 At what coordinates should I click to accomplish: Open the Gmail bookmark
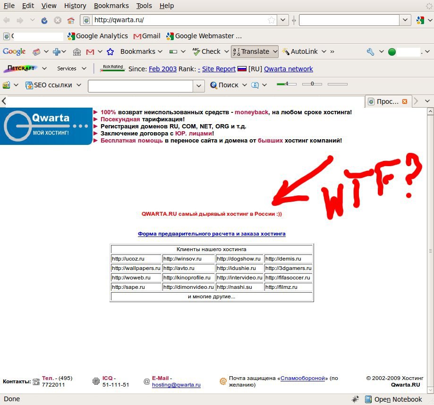click(147, 36)
